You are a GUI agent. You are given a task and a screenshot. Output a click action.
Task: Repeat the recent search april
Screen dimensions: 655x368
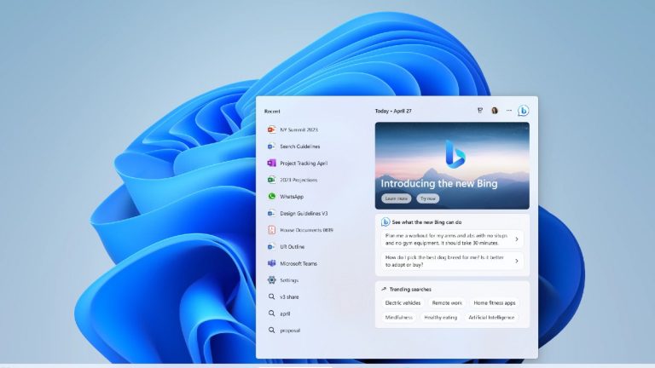(x=285, y=313)
